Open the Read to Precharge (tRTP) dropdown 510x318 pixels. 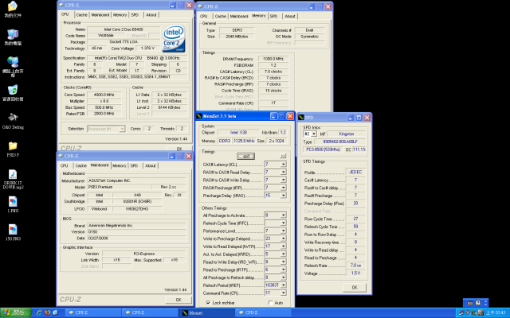[283, 270]
